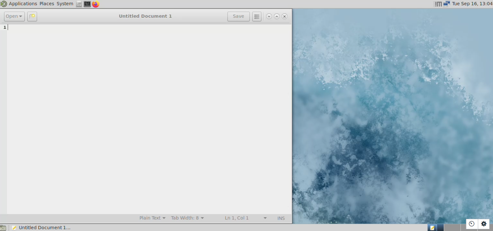
Task: Open the Places menu
Action: 47,4
